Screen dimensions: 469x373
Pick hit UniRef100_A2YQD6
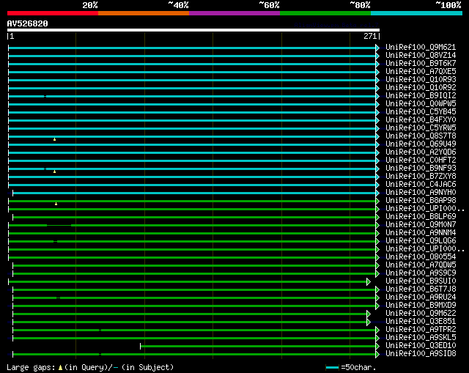tap(421, 152)
